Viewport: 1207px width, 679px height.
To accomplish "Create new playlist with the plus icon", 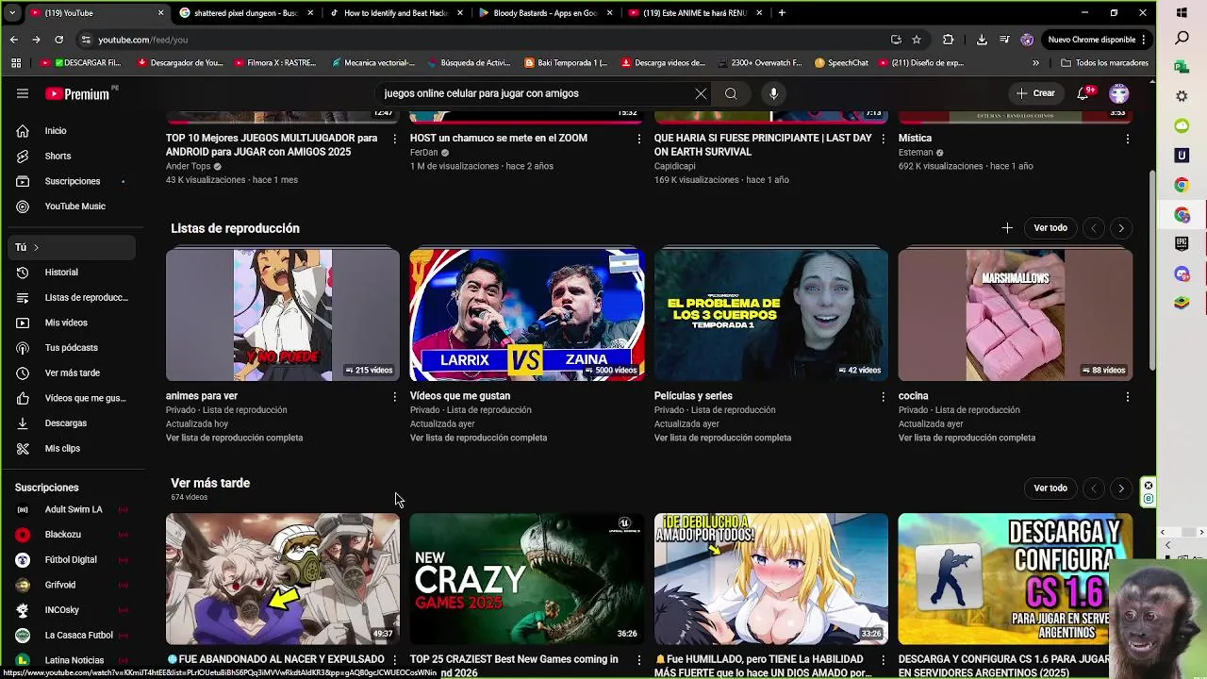I will (x=1007, y=228).
